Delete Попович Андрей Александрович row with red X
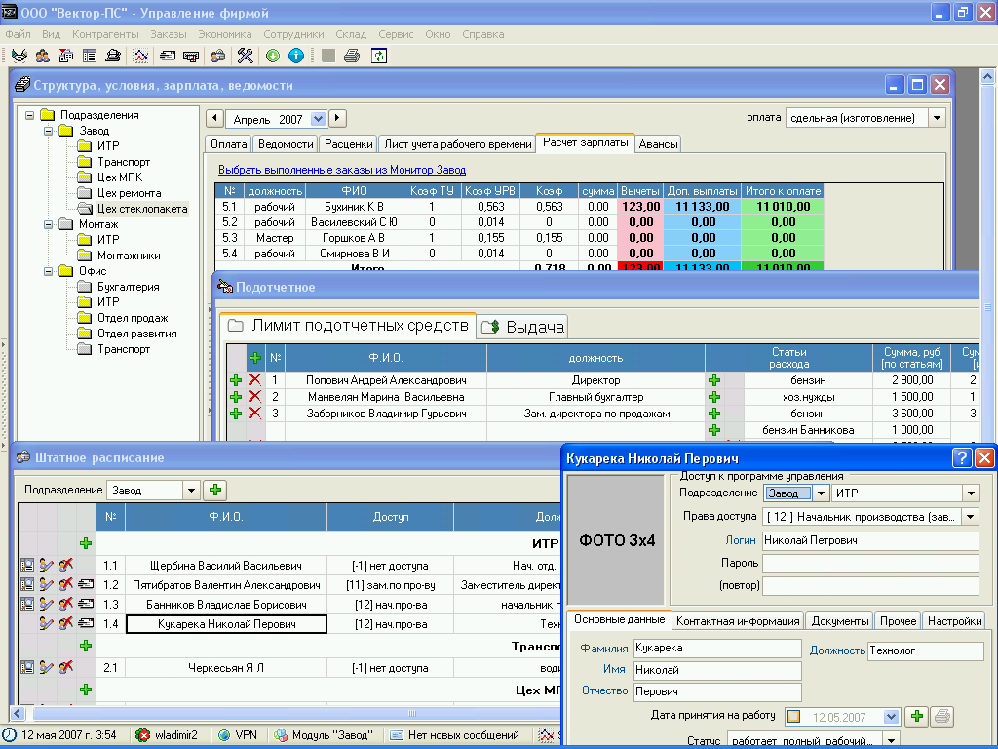The width and height of the screenshot is (998, 749). (x=254, y=380)
